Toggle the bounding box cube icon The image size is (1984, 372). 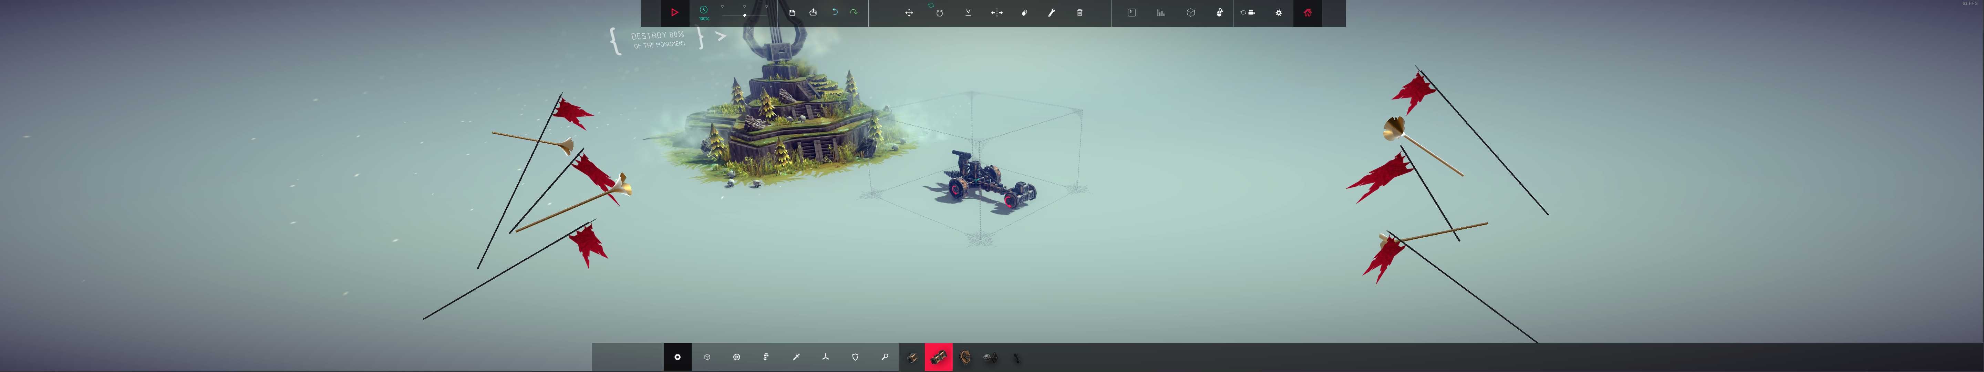[x=1191, y=12]
